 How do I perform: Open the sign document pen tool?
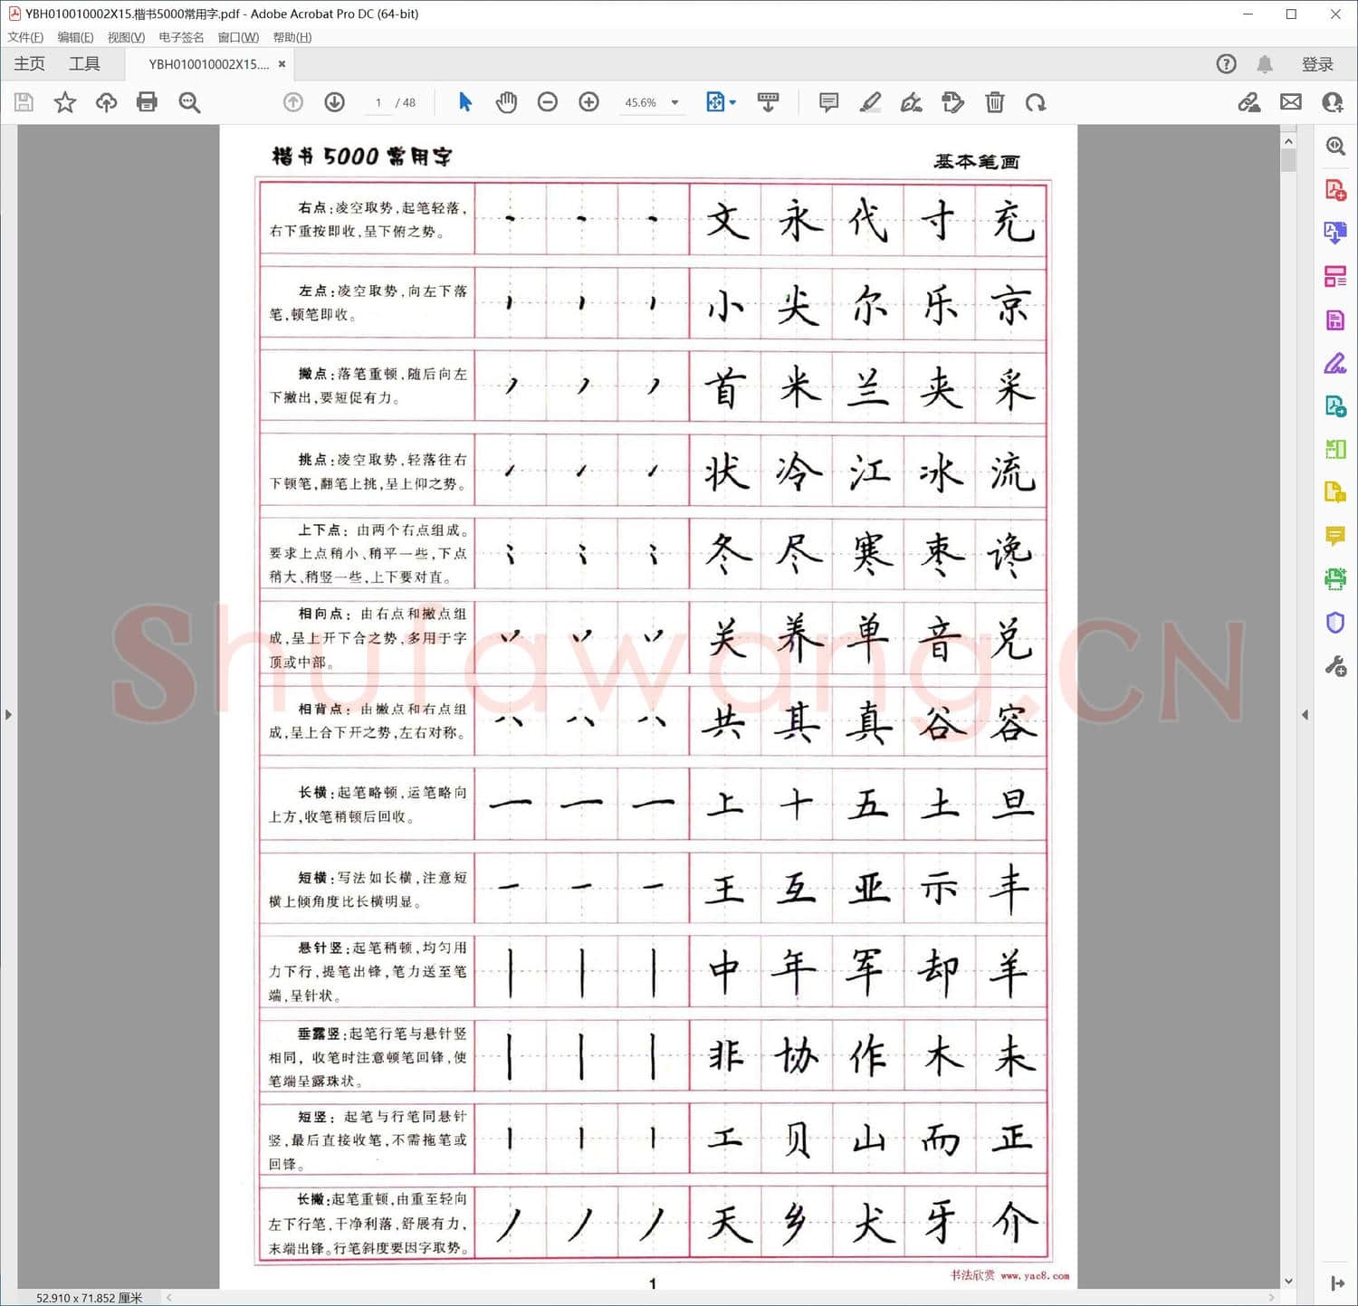coord(912,102)
